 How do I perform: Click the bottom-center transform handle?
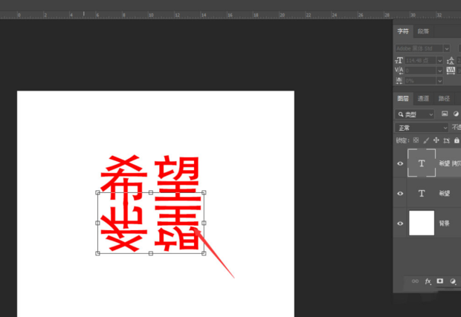(151, 253)
